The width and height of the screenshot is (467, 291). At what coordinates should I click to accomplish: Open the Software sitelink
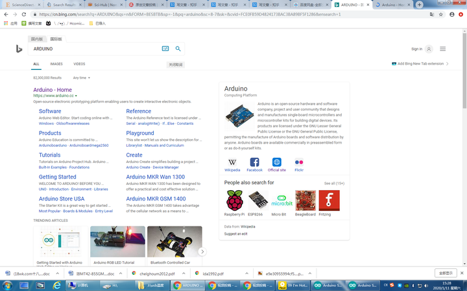coord(50,111)
